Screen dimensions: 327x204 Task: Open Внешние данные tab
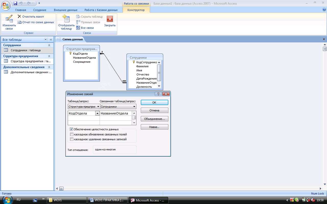coord(66,10)
